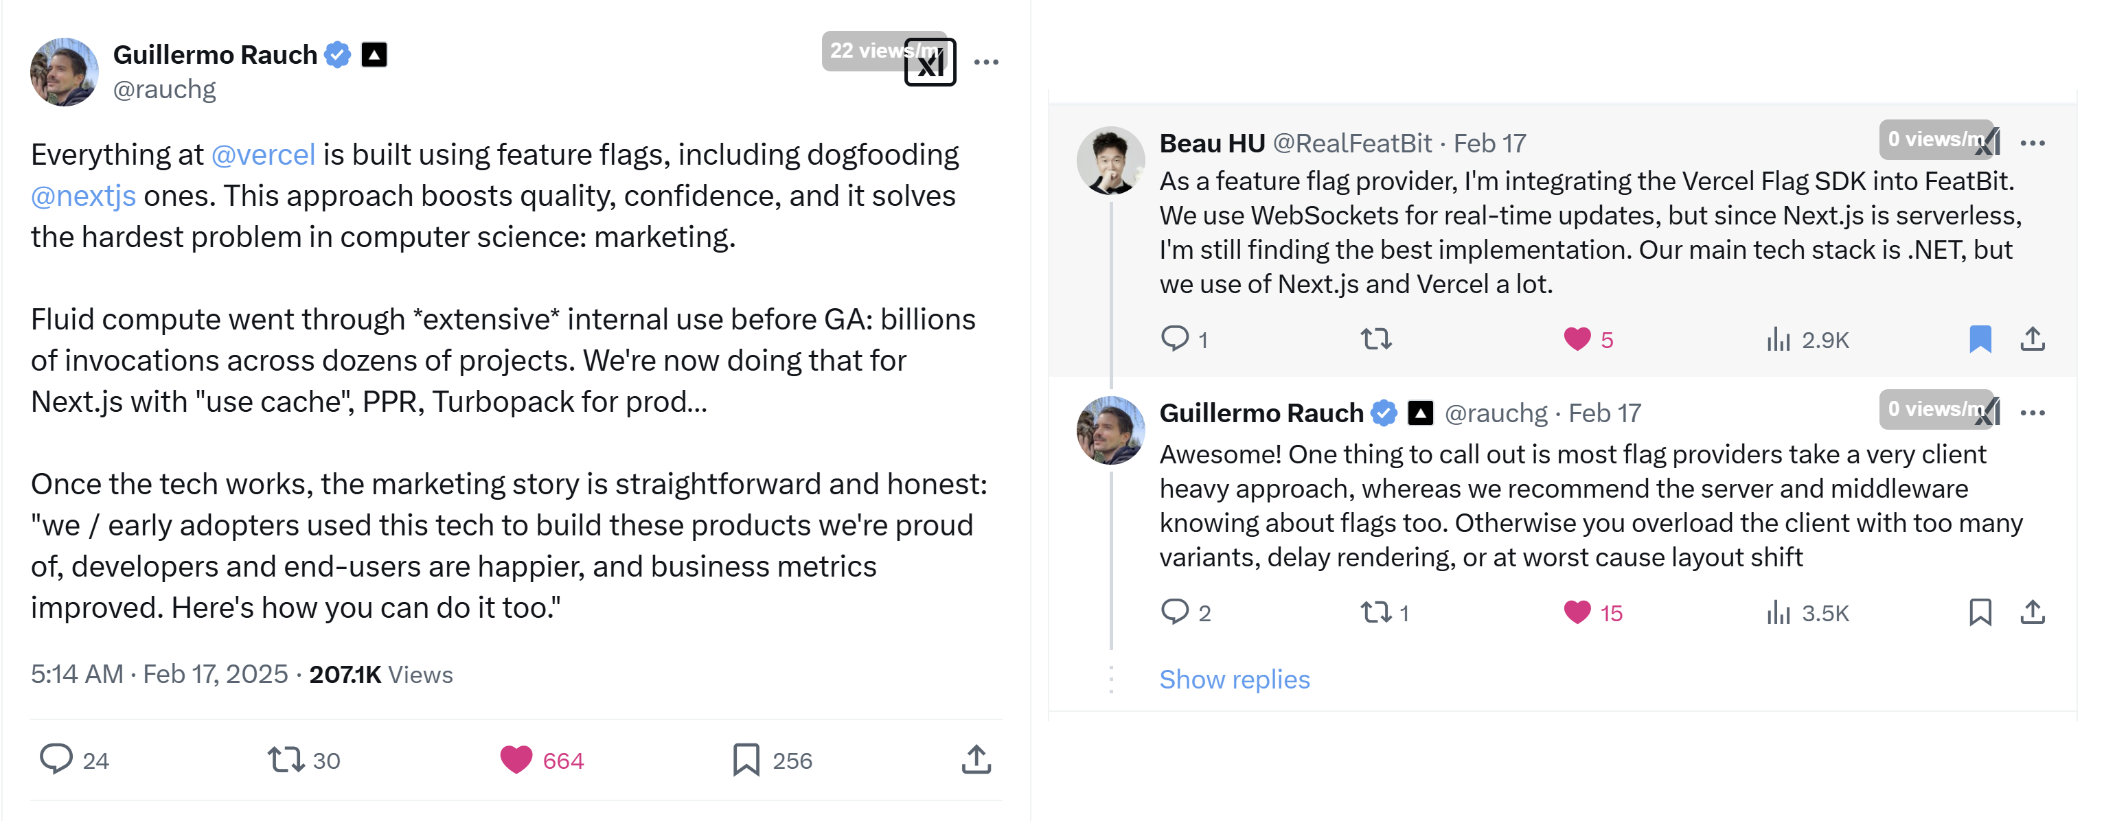Share Guillermo Rauch's reply tweet
The height and width of the screenshot is (821, 2104).
pos(2032,612)
